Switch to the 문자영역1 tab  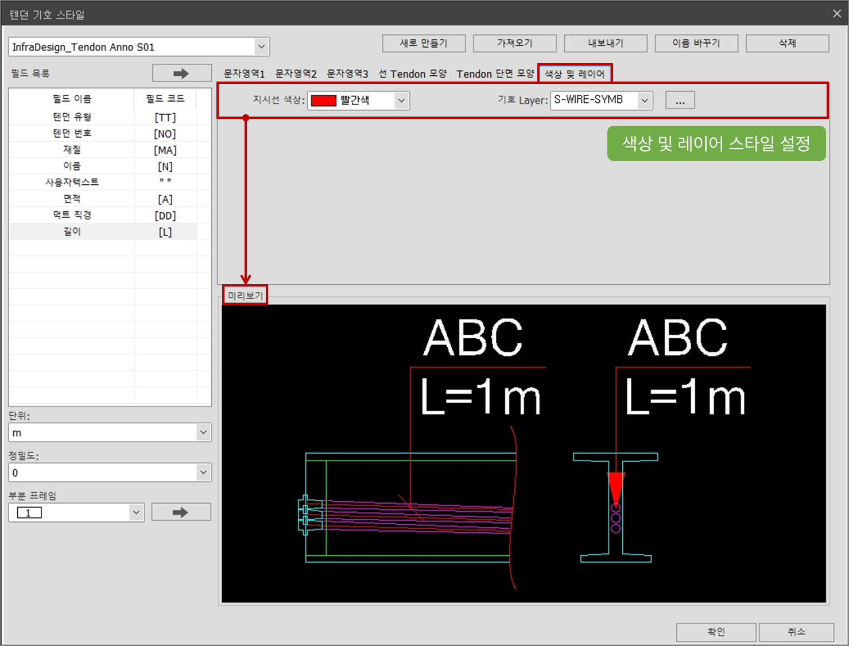pyautogui.click(x=244, y=74)
